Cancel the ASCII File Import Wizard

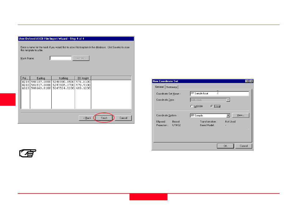(123, 118)
